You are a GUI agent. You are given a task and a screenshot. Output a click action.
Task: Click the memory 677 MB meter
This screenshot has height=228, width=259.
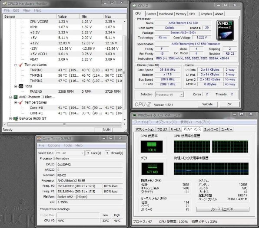pyautogui.click(x=153, y=169)
